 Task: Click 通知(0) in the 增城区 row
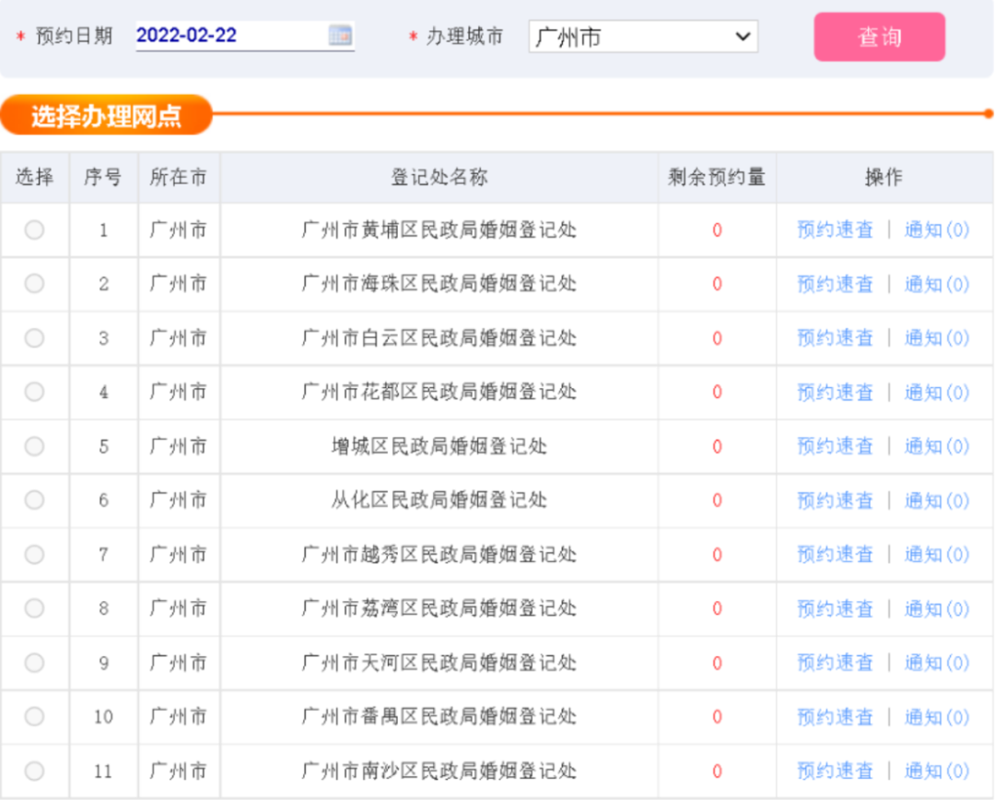pos(936,446)
